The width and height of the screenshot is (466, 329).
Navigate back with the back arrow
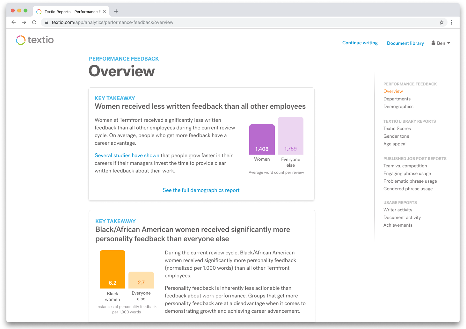[13, 22]
